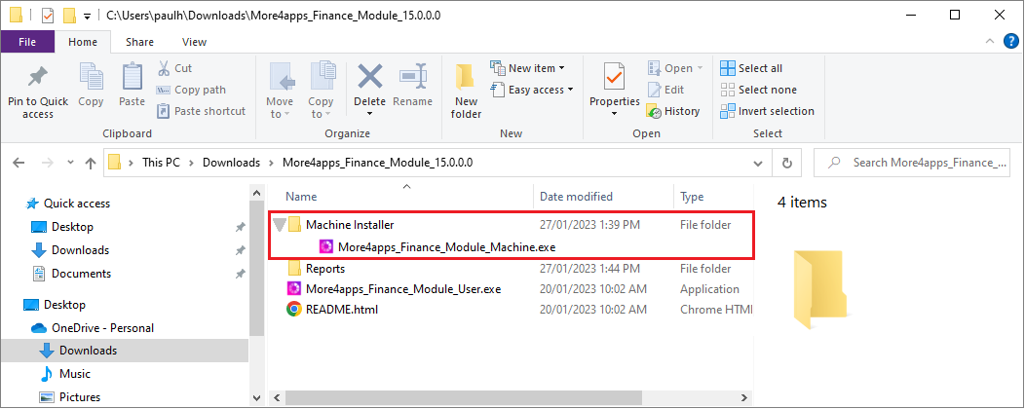Open file History
The width and height of the screenshot is (1025, 409).
[x=673, y=111]
